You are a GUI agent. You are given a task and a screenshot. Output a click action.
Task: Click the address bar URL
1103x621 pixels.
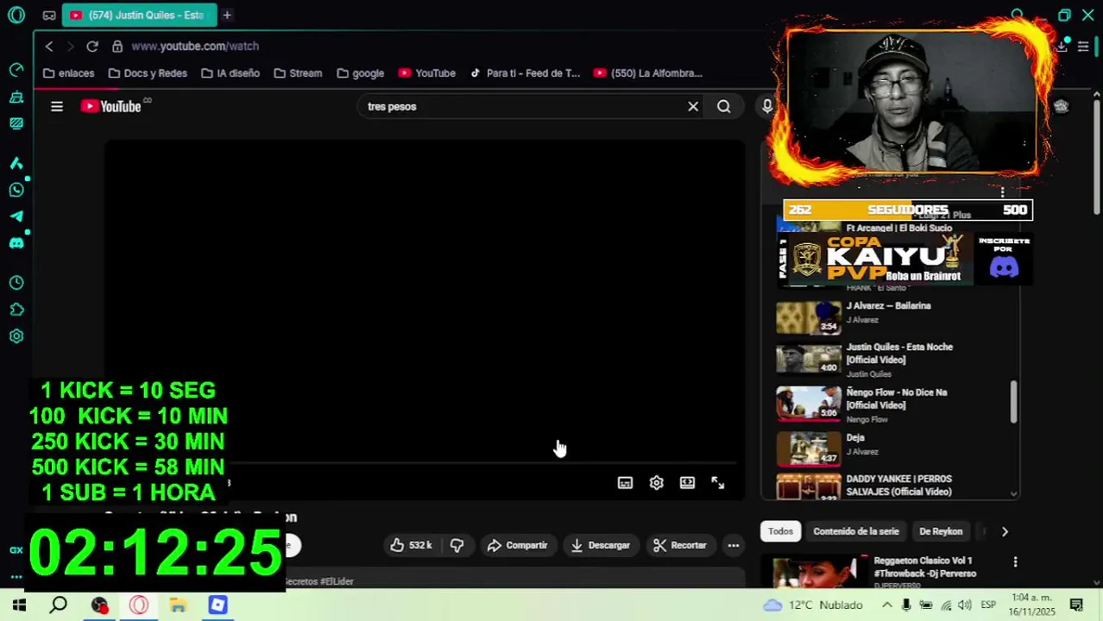[x=195, y=46]
